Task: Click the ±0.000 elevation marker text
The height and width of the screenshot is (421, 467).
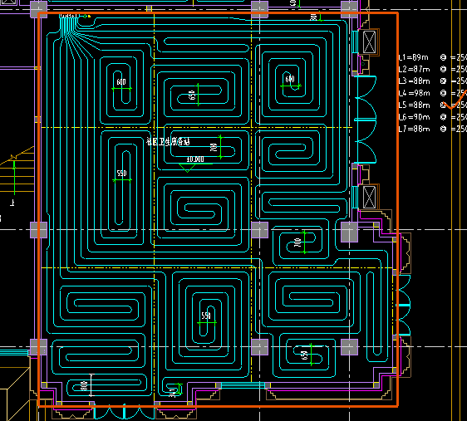Action: pos(195,159)
